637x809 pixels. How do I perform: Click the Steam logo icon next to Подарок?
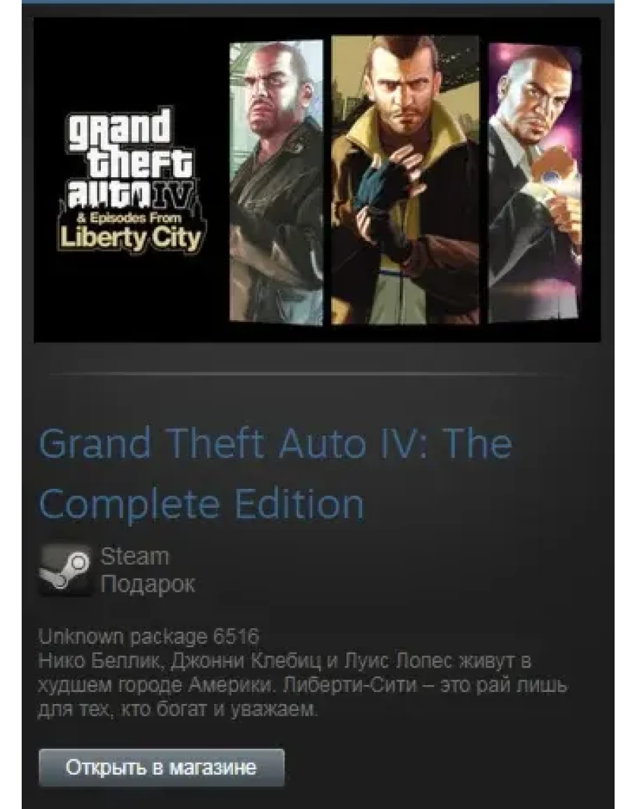click(x=66, y=569)
